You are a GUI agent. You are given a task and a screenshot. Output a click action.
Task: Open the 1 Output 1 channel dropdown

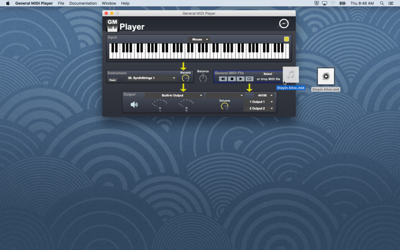tap(259, 102)
